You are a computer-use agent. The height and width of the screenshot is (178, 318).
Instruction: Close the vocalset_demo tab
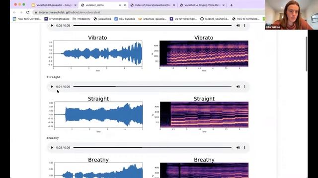(125, 5)
